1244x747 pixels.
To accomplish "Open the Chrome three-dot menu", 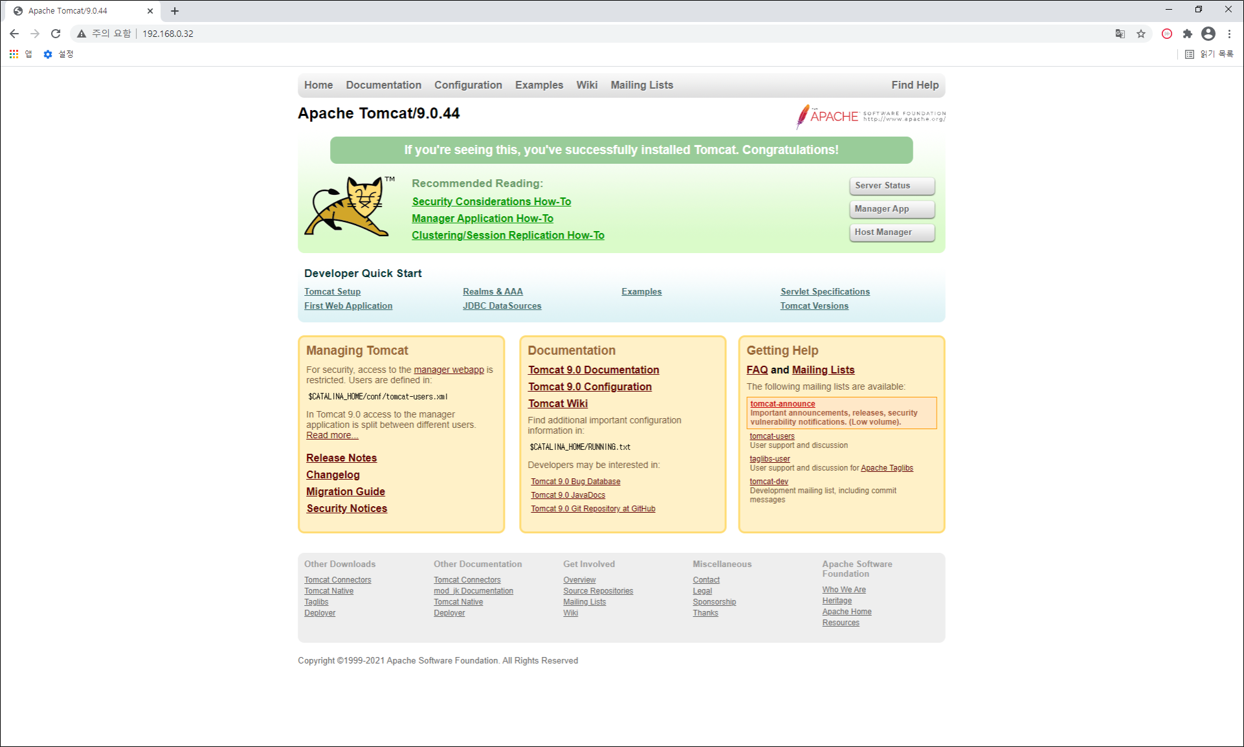I will [1229, 34].
